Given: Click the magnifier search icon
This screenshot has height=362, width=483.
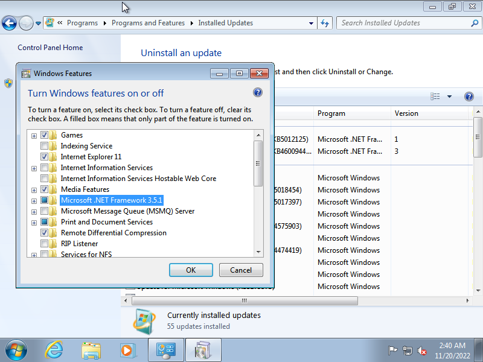Looking at the screenshot, I should pos(475,23).
